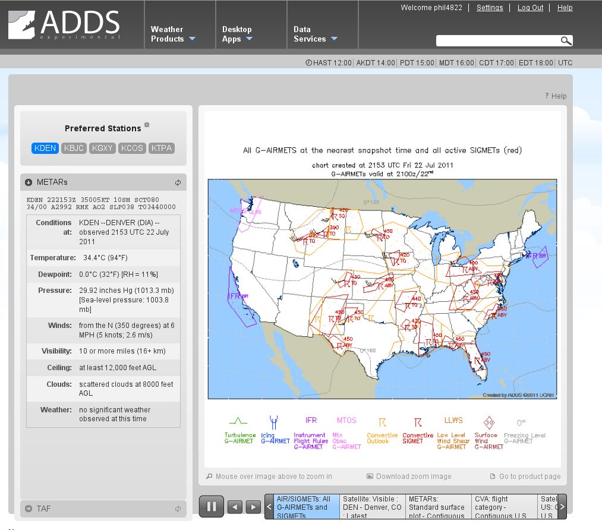Screen dimensions: 602x530
Task: Select the Turbulence G-AIRMET legend icon
Action: 239,420
